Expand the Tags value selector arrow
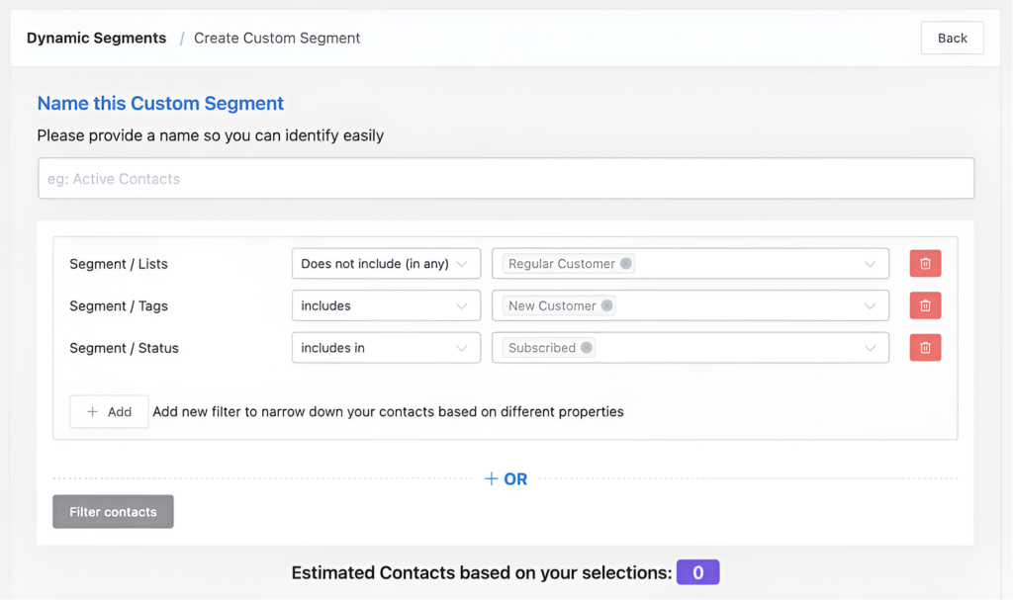 (x=871, y=306)
